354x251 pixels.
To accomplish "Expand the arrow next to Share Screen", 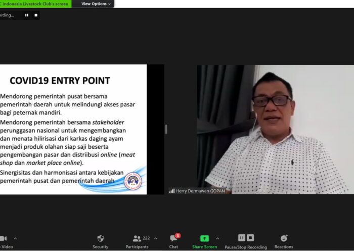I will [x=217, y=238].
